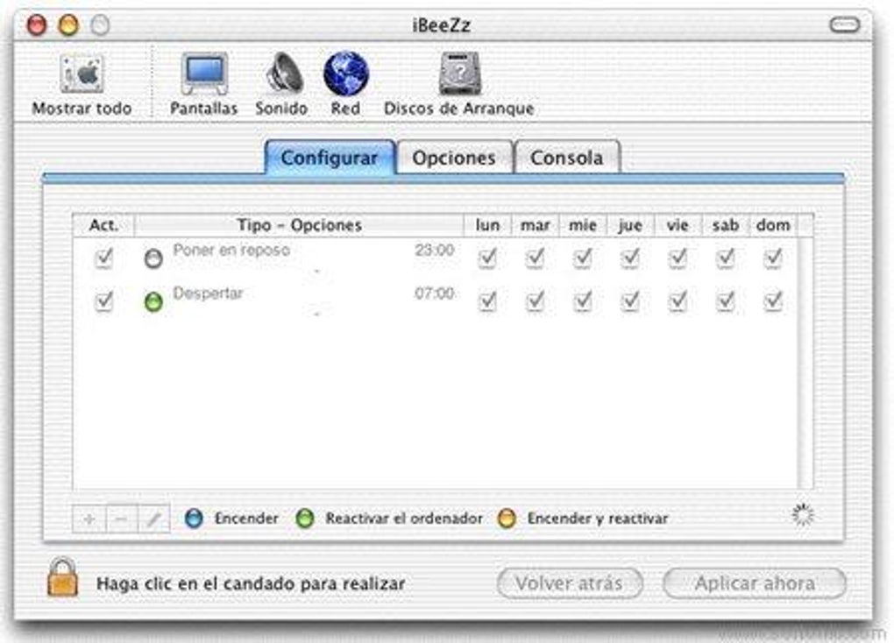Click the mie column header

pos(583,225)
